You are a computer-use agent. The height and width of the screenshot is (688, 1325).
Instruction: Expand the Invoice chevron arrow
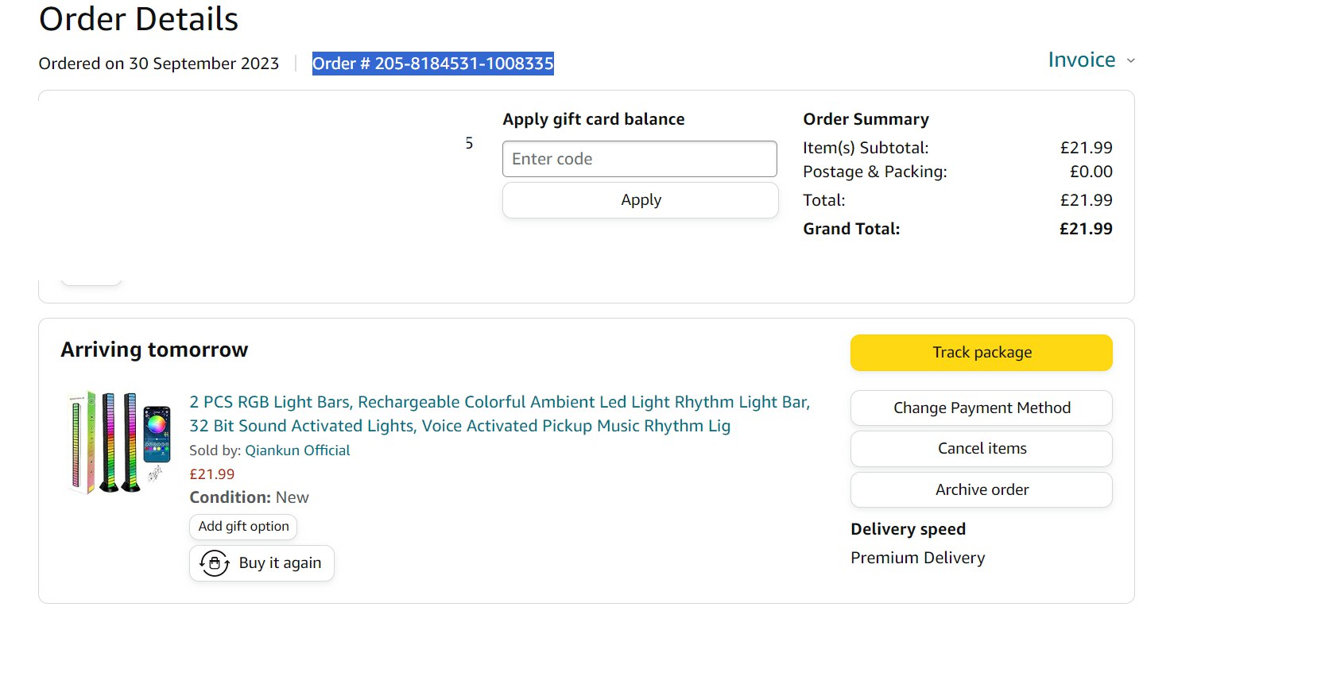(1131, 61)
